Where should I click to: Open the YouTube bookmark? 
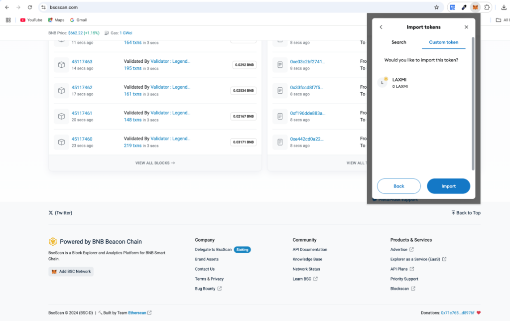31,20
